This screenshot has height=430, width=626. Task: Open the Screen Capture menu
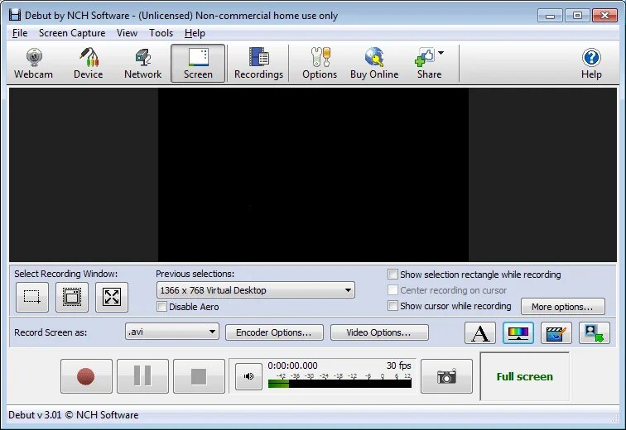[72, 33]
